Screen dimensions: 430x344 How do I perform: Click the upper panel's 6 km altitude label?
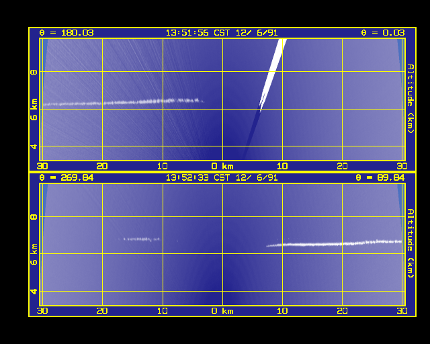click(34, 110)
